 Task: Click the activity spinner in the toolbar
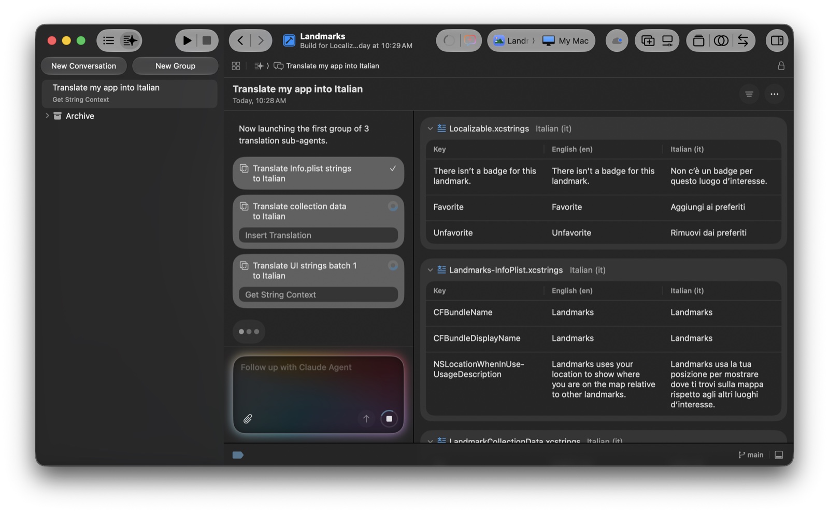coord(449,40)
